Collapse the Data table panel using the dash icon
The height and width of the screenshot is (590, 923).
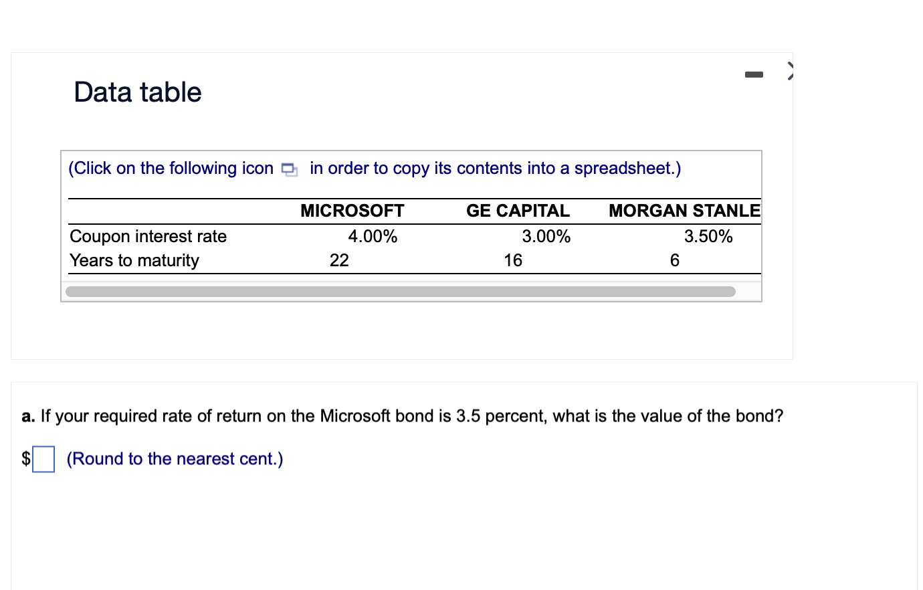point(754,74)
